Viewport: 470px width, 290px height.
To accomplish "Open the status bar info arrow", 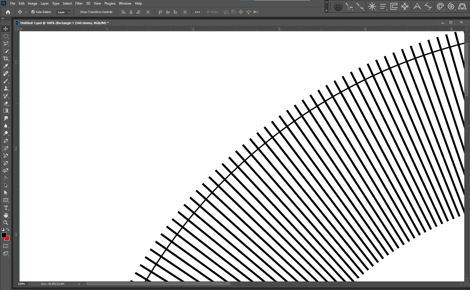I will (x=79, y=284).
